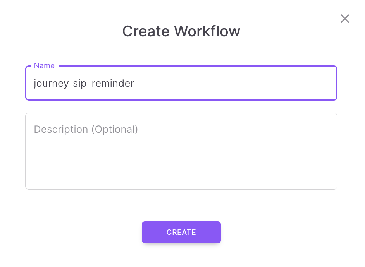Click the word sip in the Name field

coord(80,83)
